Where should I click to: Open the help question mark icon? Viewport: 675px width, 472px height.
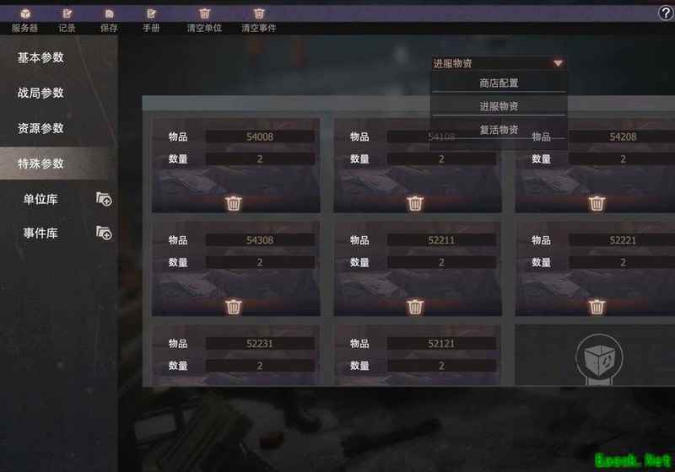[666, 13]
